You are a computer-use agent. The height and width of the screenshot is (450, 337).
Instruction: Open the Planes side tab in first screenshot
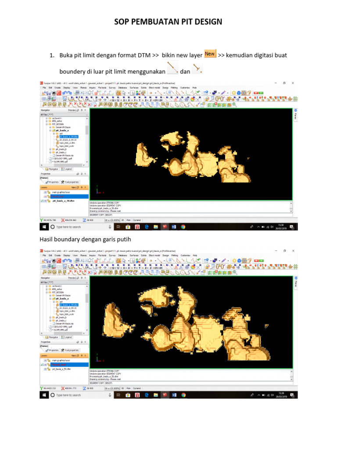pos(295,115)
